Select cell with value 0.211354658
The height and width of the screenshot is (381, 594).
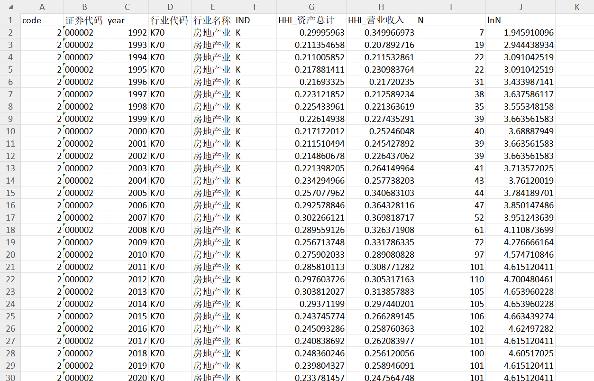coord(311,45)
